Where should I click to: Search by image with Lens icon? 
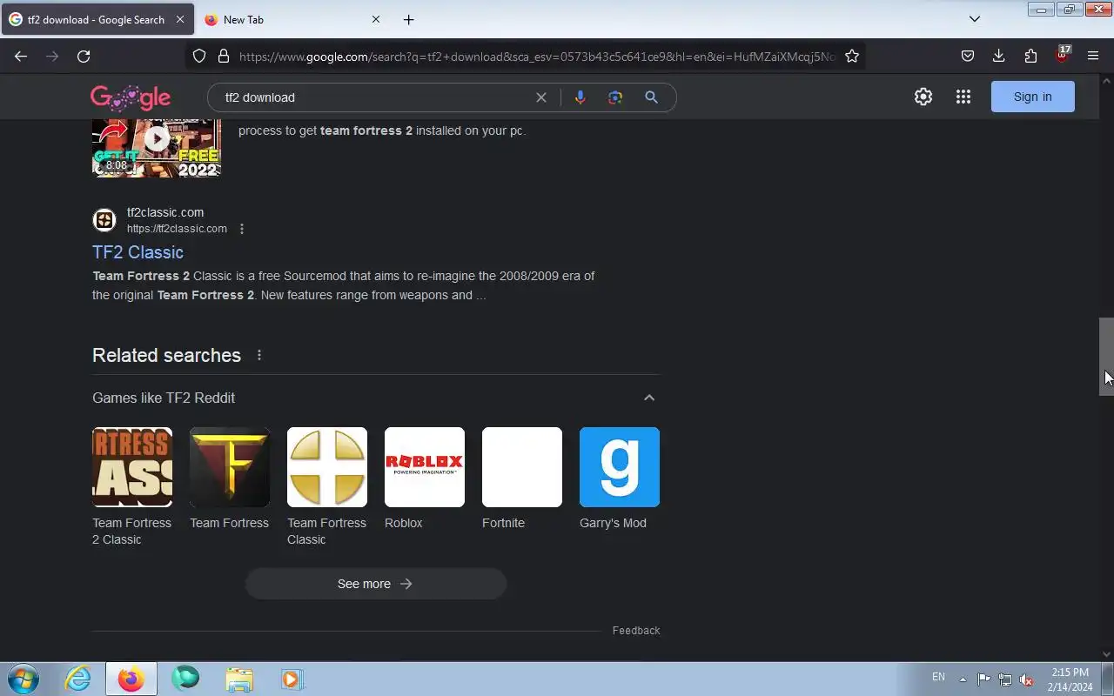click(x=615, y=97)
